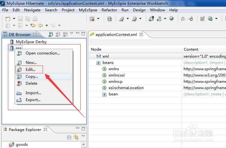Maximize the DB Browser view
This screenshot has height=148, width=226.
coord(83,34)
